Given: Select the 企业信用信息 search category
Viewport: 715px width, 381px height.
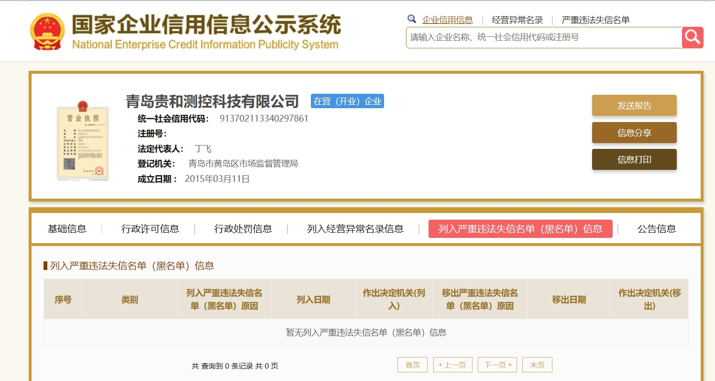Looking at the screenshot, I should (x=447, y=20).
